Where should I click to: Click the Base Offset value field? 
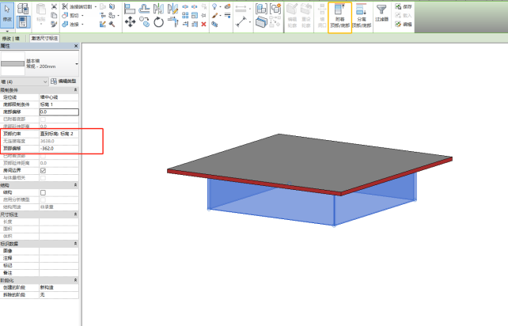[59, 112]
